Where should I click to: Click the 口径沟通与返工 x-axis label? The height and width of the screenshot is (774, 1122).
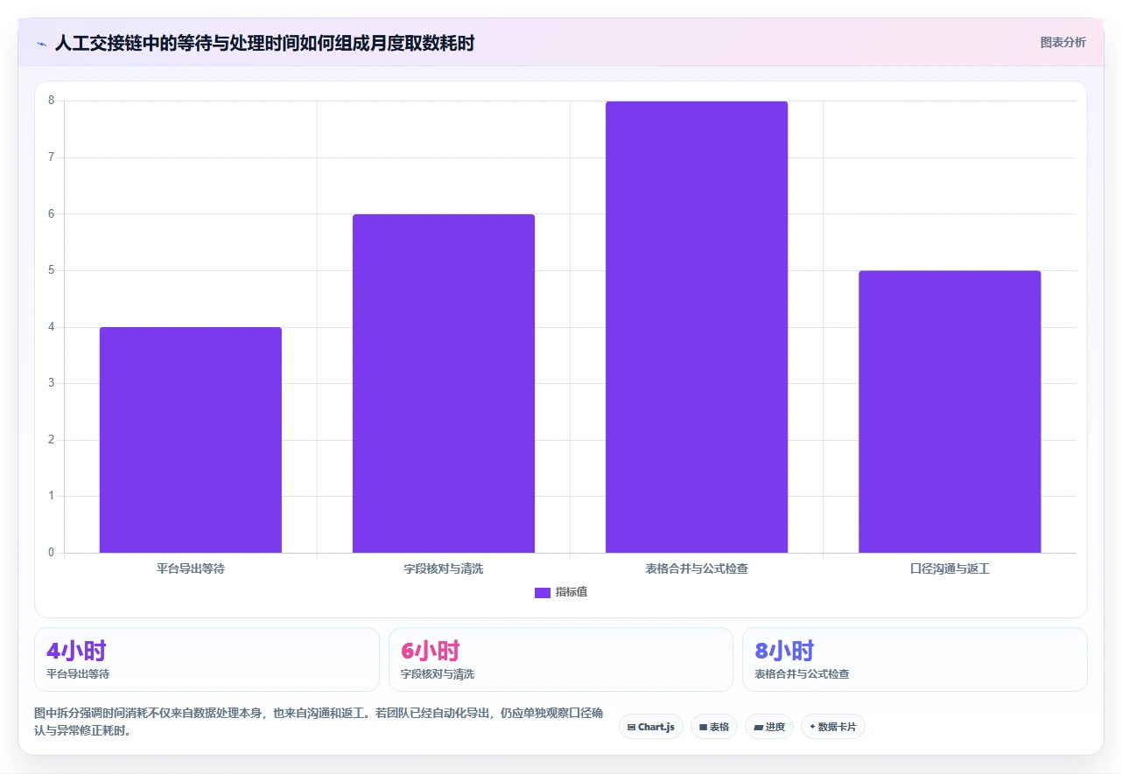coord(950,568)
